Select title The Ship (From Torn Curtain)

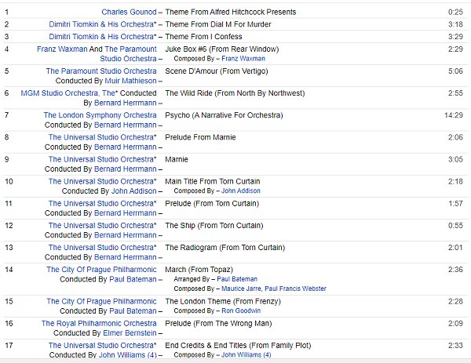coord(214,226)
